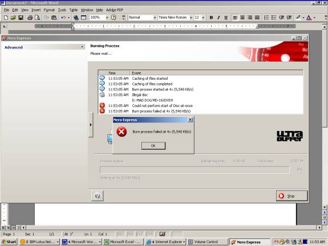Decrease indent of the paragraph
328x246 pixels.
(x=282, y=18)
